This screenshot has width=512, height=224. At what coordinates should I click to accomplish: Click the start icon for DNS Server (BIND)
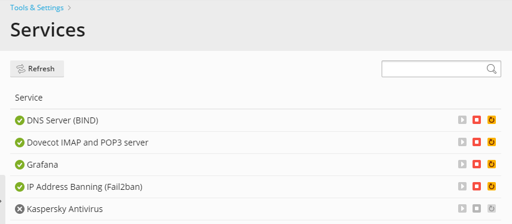point(462,120)
